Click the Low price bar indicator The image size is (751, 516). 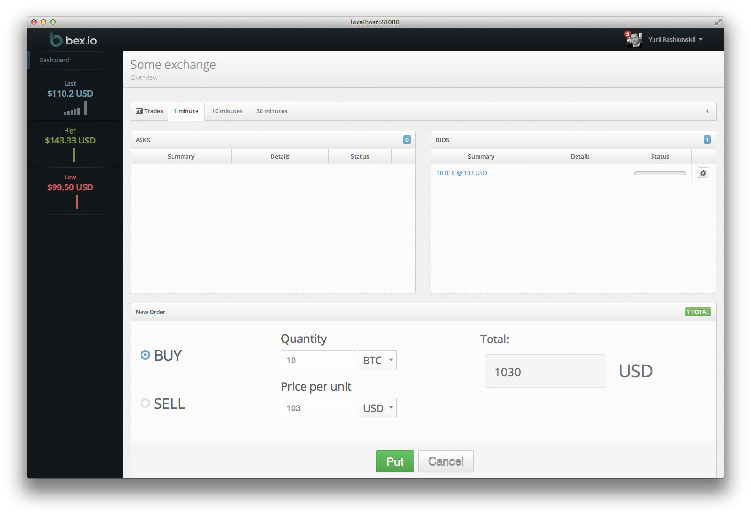point(76,202)
